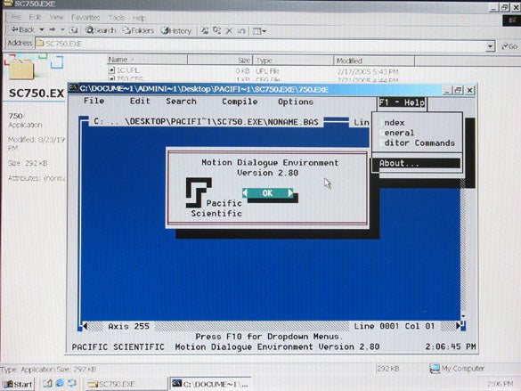
Task: Click the Start button
Action: click(x=19, y=384)
